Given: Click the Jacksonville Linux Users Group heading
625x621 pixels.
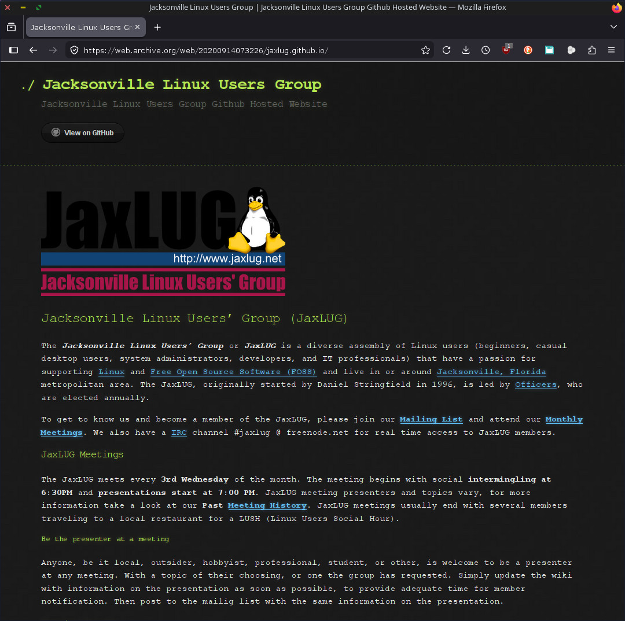Looking at the screenshot, I should [182, 84].
